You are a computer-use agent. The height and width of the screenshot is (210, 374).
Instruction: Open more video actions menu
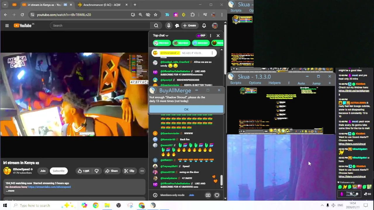[x=142, y=171]
